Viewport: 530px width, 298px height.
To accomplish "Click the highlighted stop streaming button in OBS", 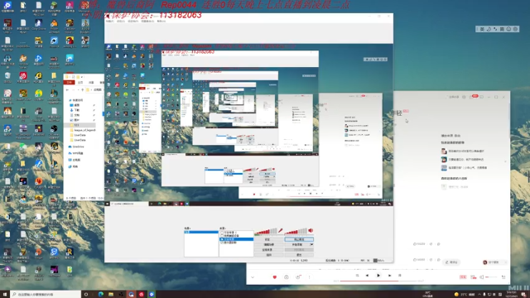I will [299, 239].
